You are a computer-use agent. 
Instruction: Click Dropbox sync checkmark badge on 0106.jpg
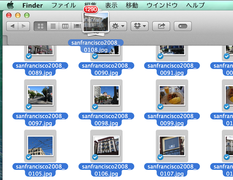95,157
